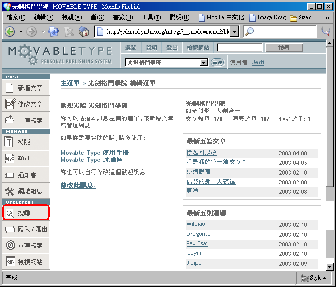Open the 衝(G) menu
Image resolution: width=336 pixels, height=287 pixels.
(97, 17)
